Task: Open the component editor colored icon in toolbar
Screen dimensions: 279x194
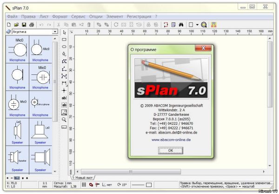Action: tap(213, 25)
